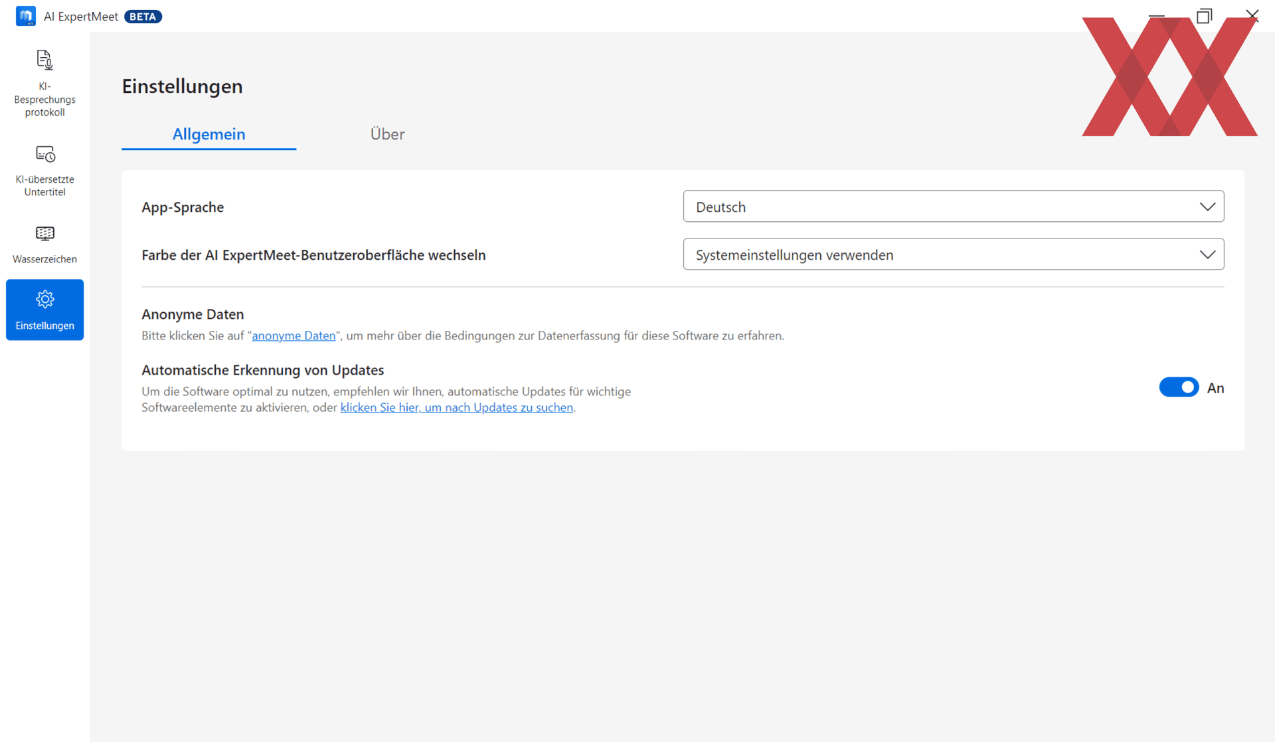The width and height of the screenshot is (1275, 742).
Task: Click the restore window icon
Action: pyautogui.click(x=1204, y=16)
